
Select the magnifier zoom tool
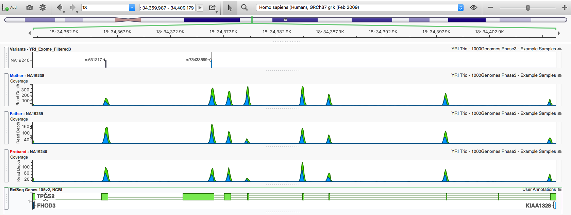point(244,7)
